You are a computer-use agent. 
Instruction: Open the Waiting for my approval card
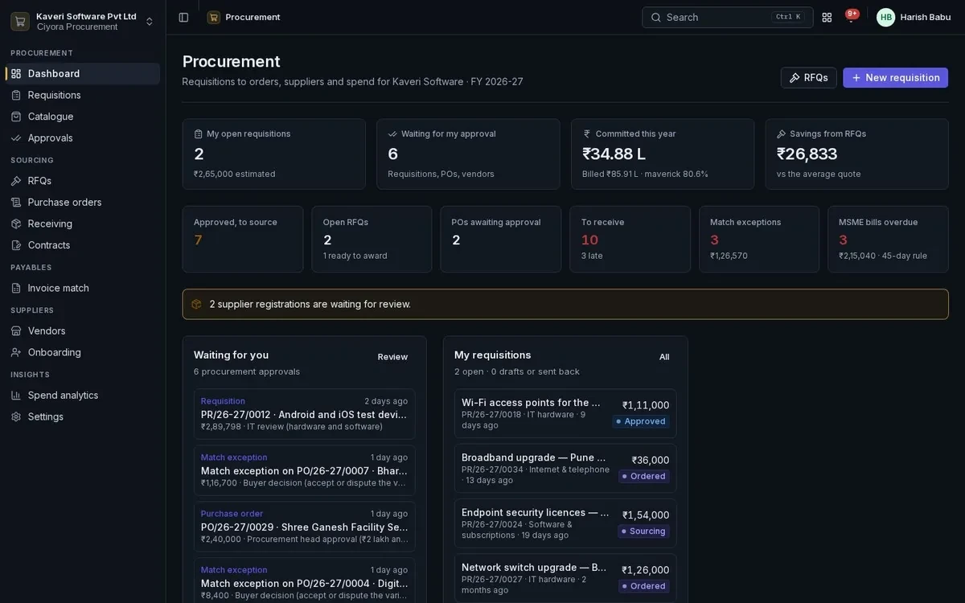pos(468,154)
